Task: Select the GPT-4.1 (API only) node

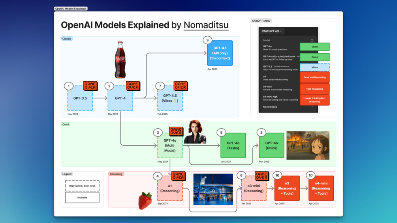Action: point(220,53)
